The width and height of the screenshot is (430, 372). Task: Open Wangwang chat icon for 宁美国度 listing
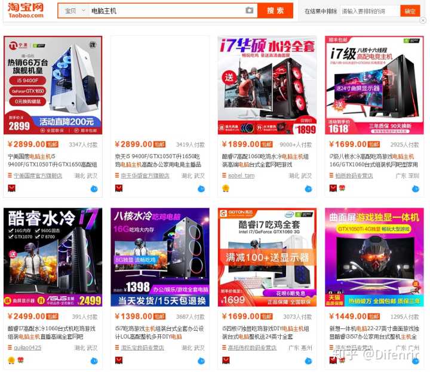click(x=94, y=189)
